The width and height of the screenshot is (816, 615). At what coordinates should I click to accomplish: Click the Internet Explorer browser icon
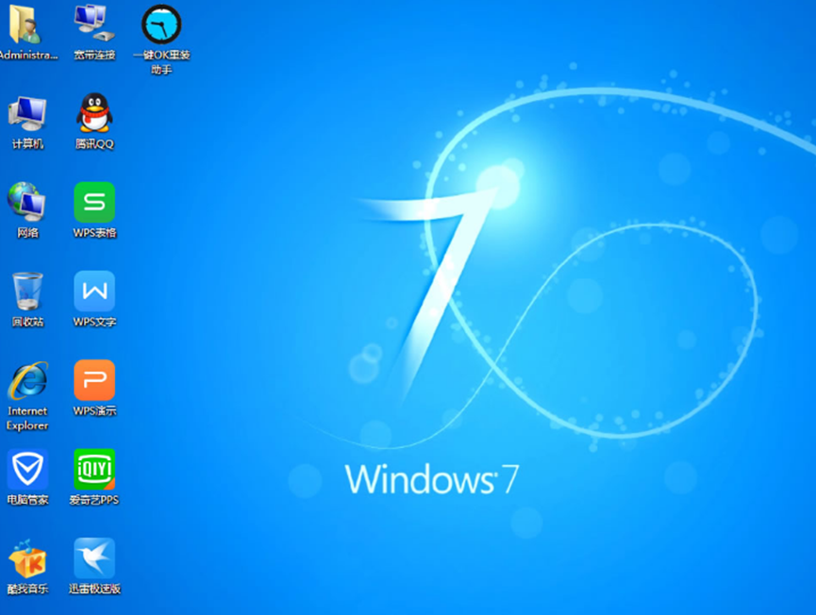27,381
